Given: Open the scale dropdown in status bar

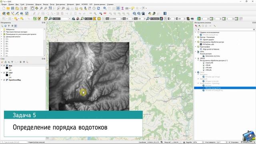Looking at the screenshot, I should [x=180, y=142].
